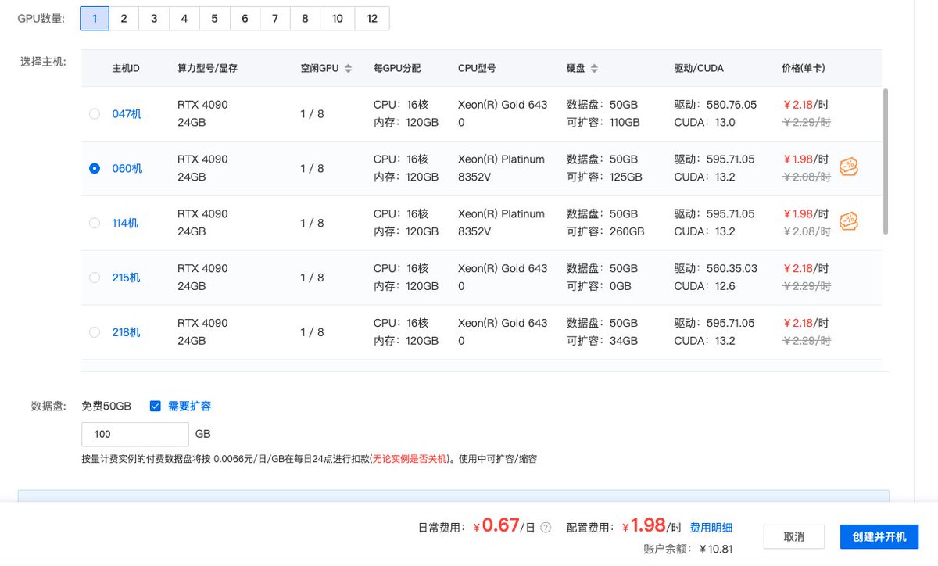Click the 可扩容：260GB cell
The width and height of the screenshot is (938, 566).
606,231
